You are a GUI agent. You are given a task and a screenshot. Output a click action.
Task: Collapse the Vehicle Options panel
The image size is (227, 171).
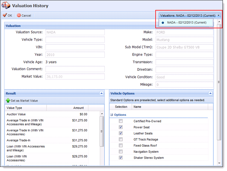coord(210,93)
